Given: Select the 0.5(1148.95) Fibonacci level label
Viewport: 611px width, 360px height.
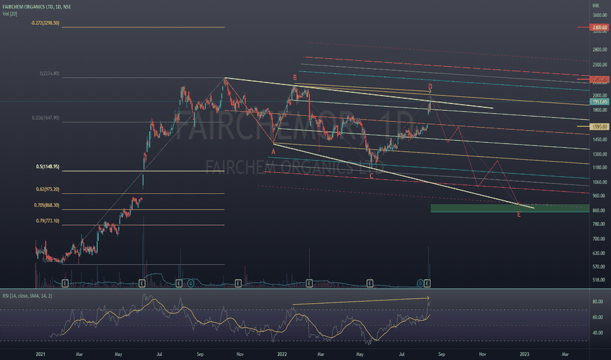Looking at the screenshot, I should tap(48, 166).
